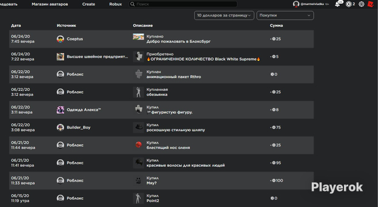Click the Robux balance icon
Image resolution: width=378 pixels, height=207 pixels.
(349, 4)
